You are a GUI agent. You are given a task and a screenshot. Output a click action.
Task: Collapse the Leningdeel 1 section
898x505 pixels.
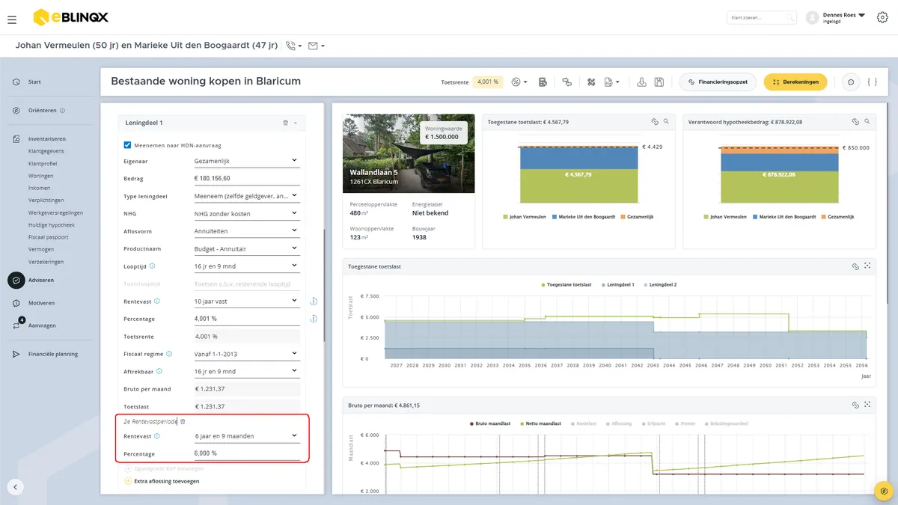pos(295,123)
